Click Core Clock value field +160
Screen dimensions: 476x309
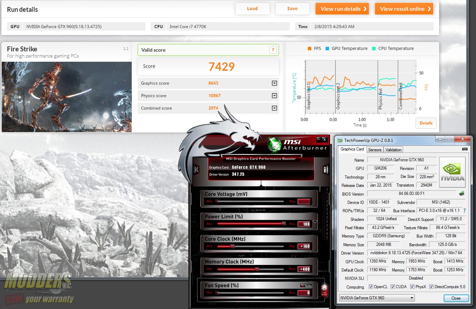click(x=304, y=247)
